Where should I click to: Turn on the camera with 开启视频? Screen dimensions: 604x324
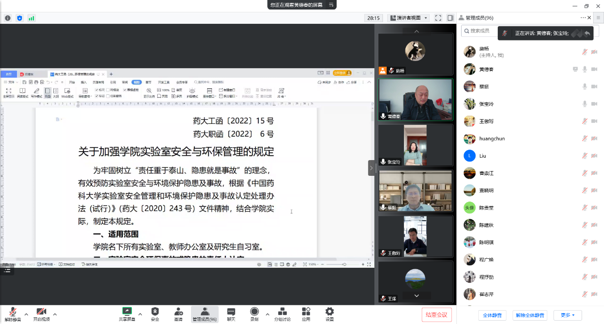point(41,312)
